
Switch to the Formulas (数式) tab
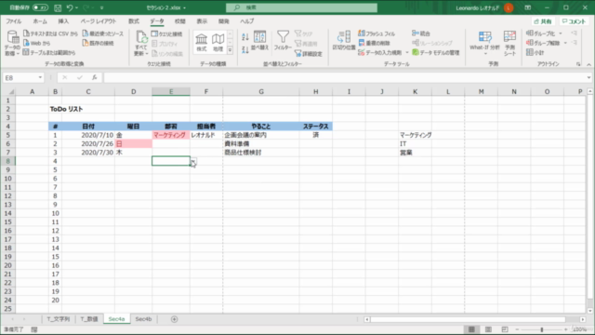[x=134, y=21]
